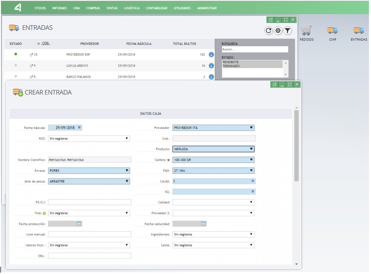Viewport: 371px width, 274px height.
Task: Click the Crear Entrada vertical scrollbar
Action: [x=297, y=147]
